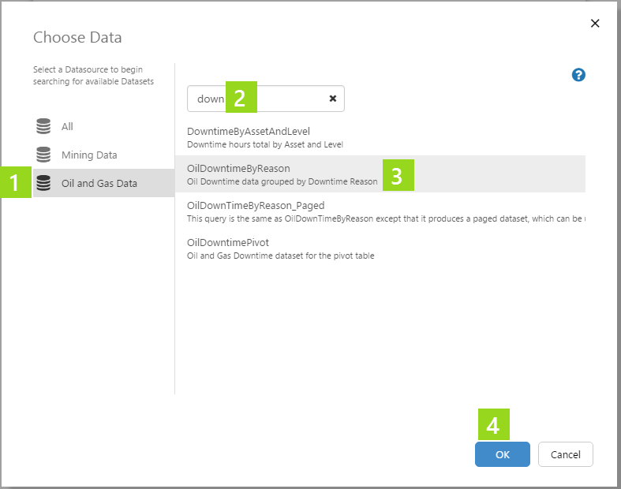
Task: Choose the Mining Data datasource label
Action: pos(88,155)
